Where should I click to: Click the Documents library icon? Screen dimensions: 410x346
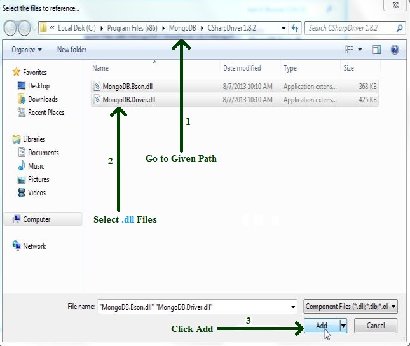click(22, 152)
